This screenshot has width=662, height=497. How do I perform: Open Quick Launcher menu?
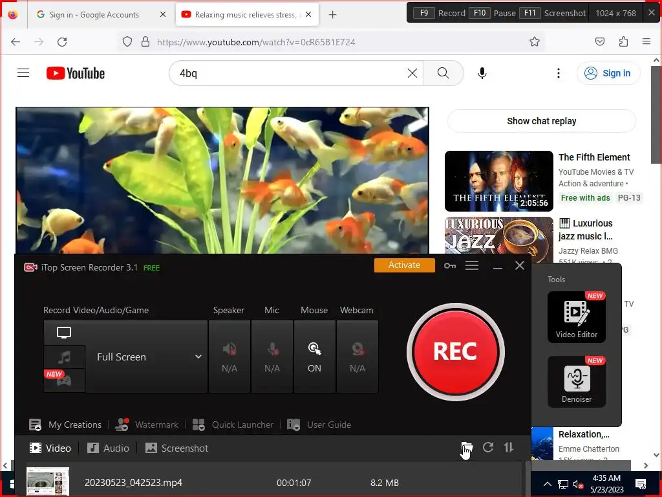tap(233, 425)
